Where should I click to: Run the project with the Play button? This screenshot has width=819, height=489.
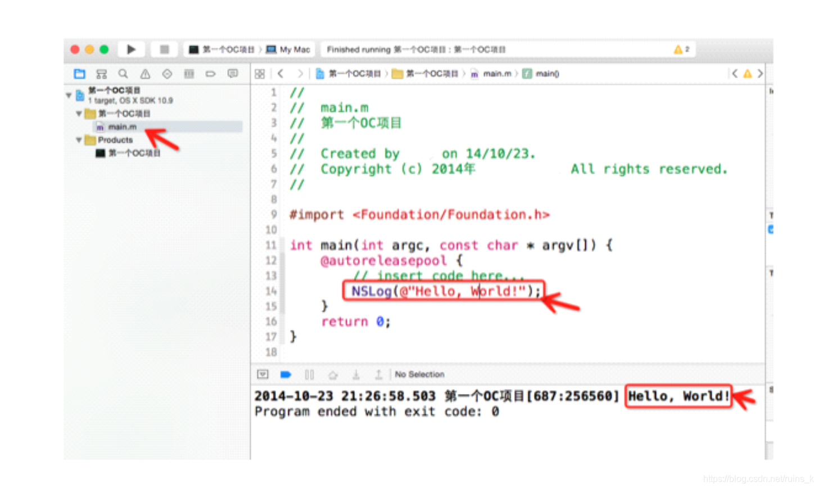tap(131, 49)
